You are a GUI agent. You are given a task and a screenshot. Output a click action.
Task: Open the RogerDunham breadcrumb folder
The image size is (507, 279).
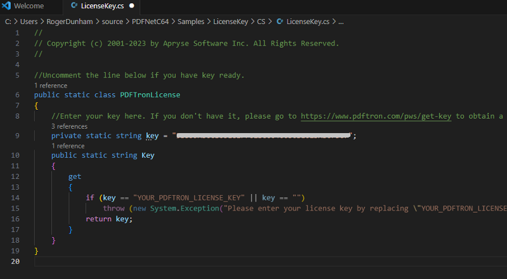(70, 22)
